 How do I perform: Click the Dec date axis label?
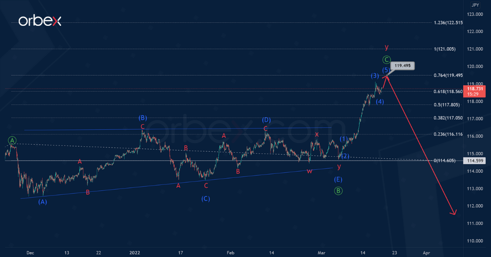[30, 252]
